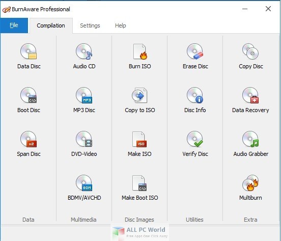Start the Erase Disc utility

pyautogui.click(x=195, y=56)
